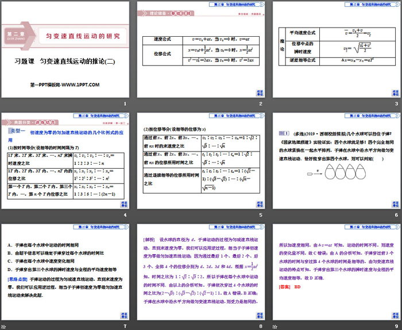The height and width of the screenshot is (330, 402).
Task: Click the slide number 3 label
Action: point(396,104)
